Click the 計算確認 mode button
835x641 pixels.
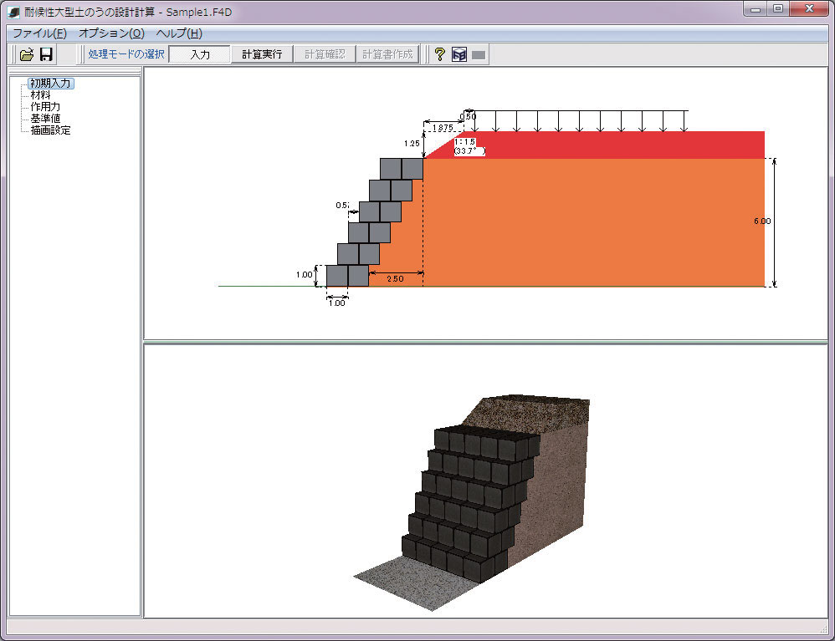coord(324,54)
